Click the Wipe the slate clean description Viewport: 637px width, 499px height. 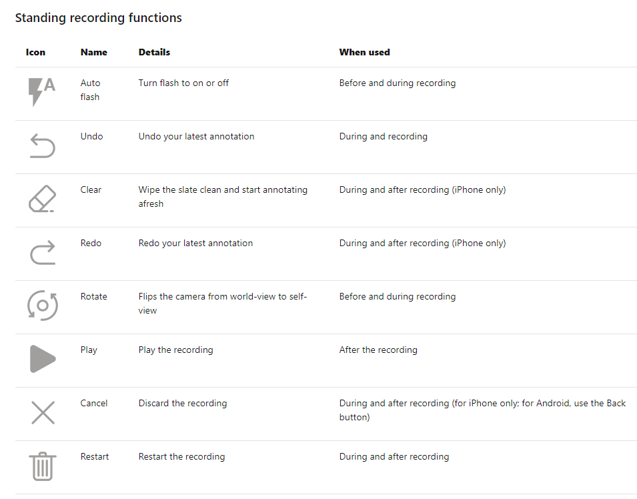click(x=223, y=197)
